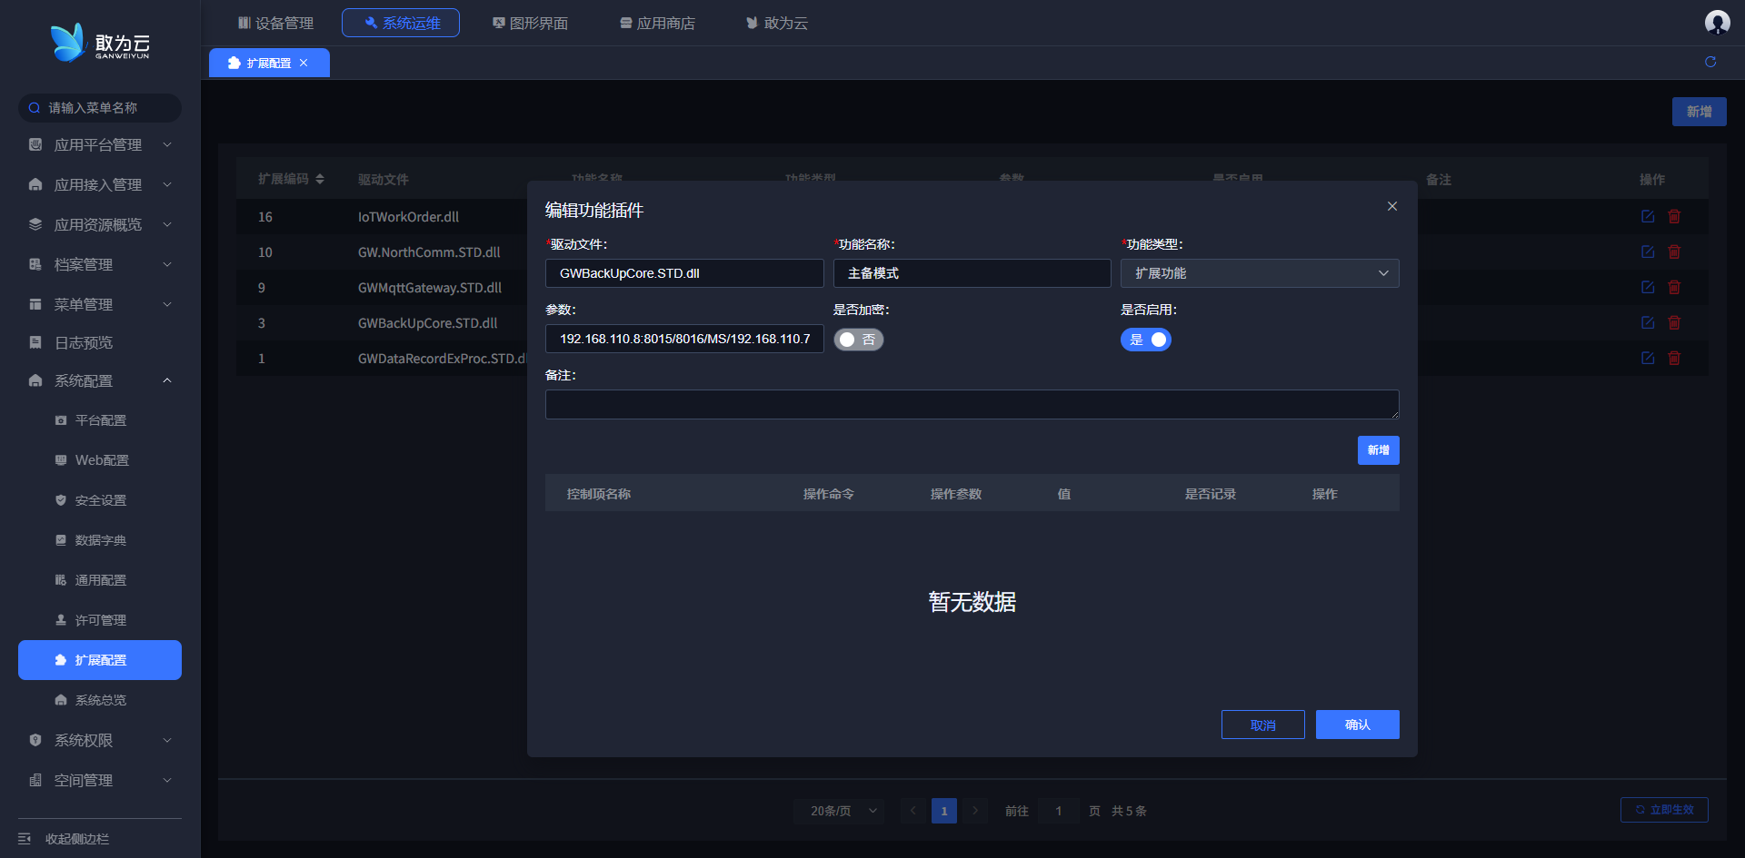
Task: Toggle the 是否加密 encryption switch
Action: tap(858, 340)
